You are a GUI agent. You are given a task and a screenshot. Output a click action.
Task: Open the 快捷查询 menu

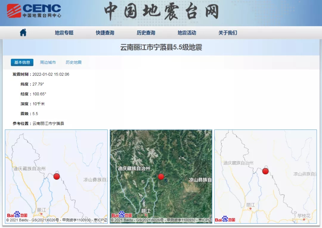coord(105,33)
